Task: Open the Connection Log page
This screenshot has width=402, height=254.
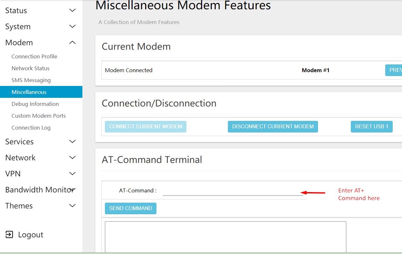Action: (x=31, y=128)
